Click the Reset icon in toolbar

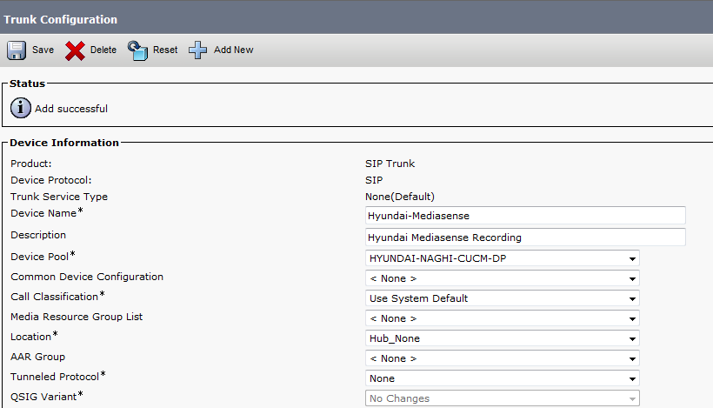[x=138, y=50]
